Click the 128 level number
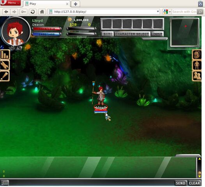The image size is (205, 187). [73, 25]
